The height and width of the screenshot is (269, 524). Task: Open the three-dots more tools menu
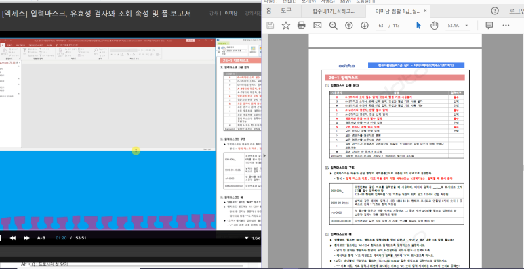pyautogui.click(x=506, y=25)
